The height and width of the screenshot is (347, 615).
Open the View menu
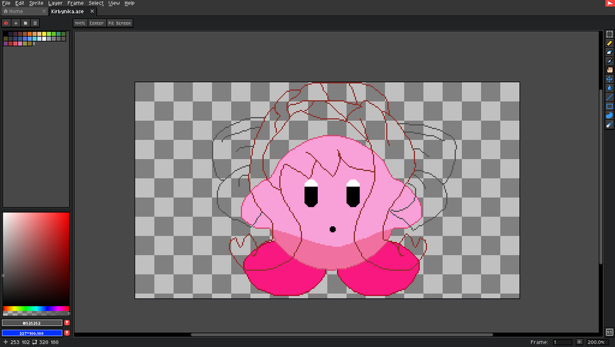tap(113, 3)
